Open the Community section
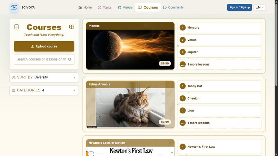Image resolution: width=278 pixels, height=156 pixels. coord(173,8)
